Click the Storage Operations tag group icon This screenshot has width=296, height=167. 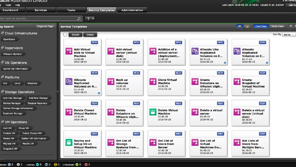click(3, 92)
